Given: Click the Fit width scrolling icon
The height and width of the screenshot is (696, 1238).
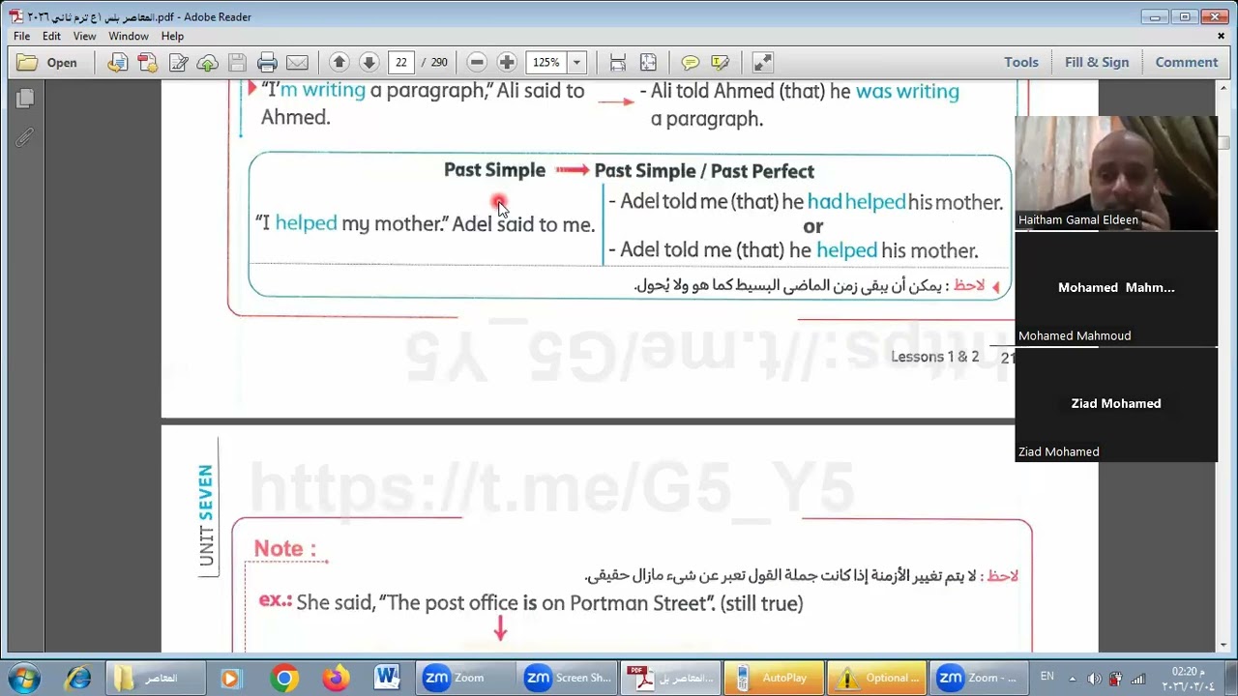Looking at the screenshot, I should (x=618, y=63).
